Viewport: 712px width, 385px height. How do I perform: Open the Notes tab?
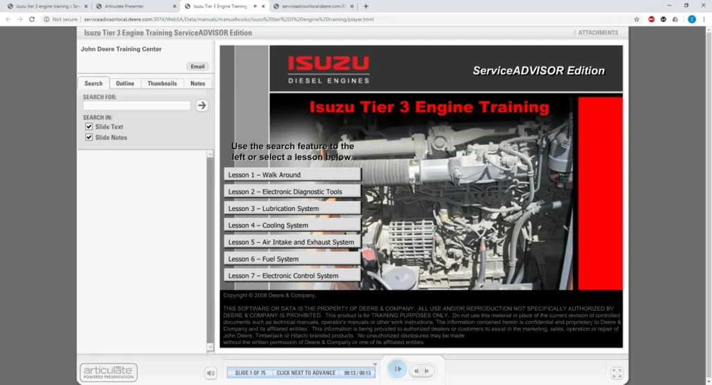click(198, 83)
